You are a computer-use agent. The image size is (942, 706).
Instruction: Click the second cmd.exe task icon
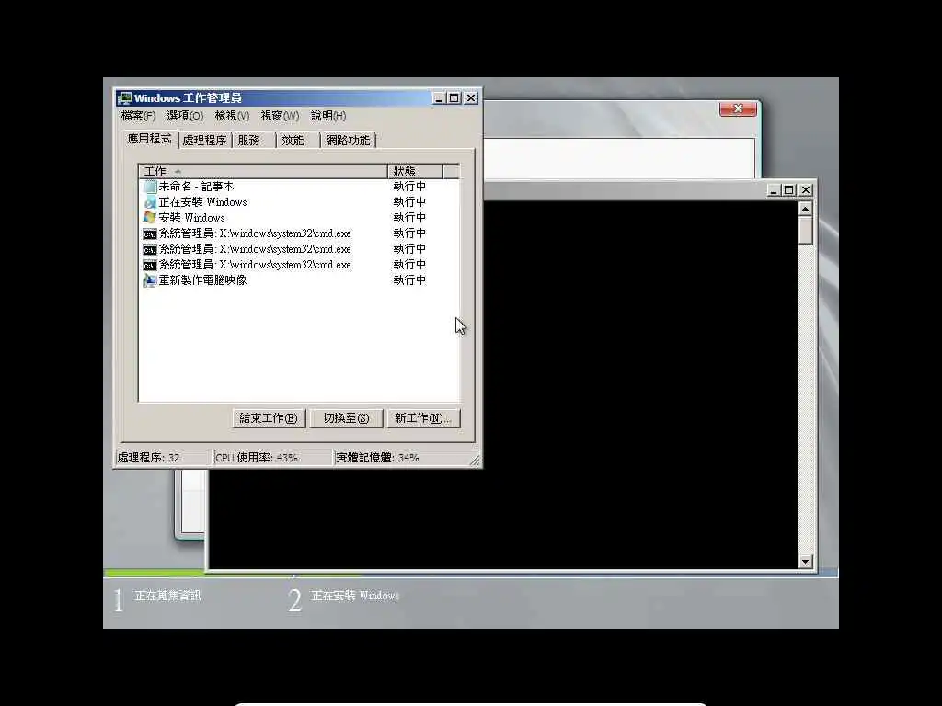tap(150, 249)
